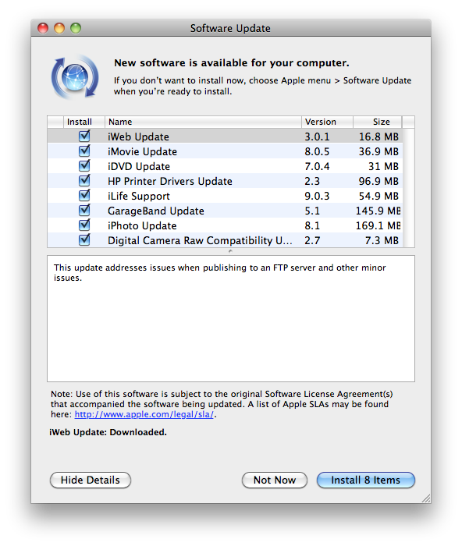Click the green zoom window button
Viewport: 462px width, 546px height.
click(x=76, y=28)
